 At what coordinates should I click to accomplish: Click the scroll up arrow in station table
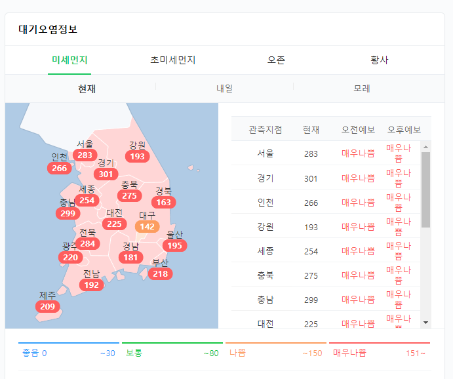pyautogui.click(x=425, y=147)
